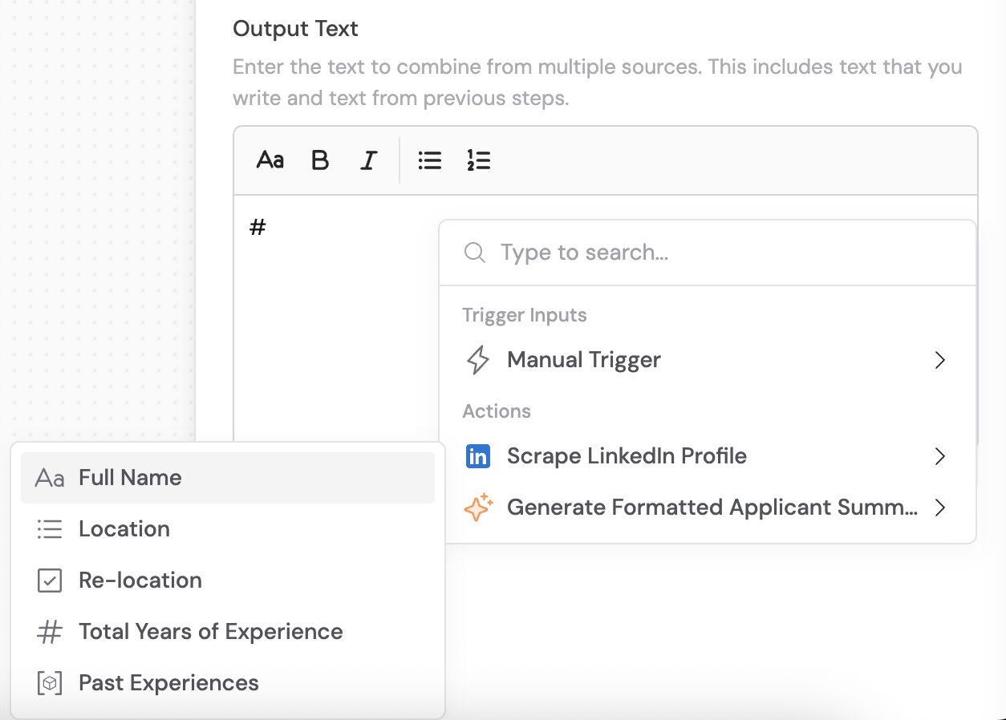1006x720 pixels.
Task: Click the bulleted list icon
Action: [x=430, y=160]
